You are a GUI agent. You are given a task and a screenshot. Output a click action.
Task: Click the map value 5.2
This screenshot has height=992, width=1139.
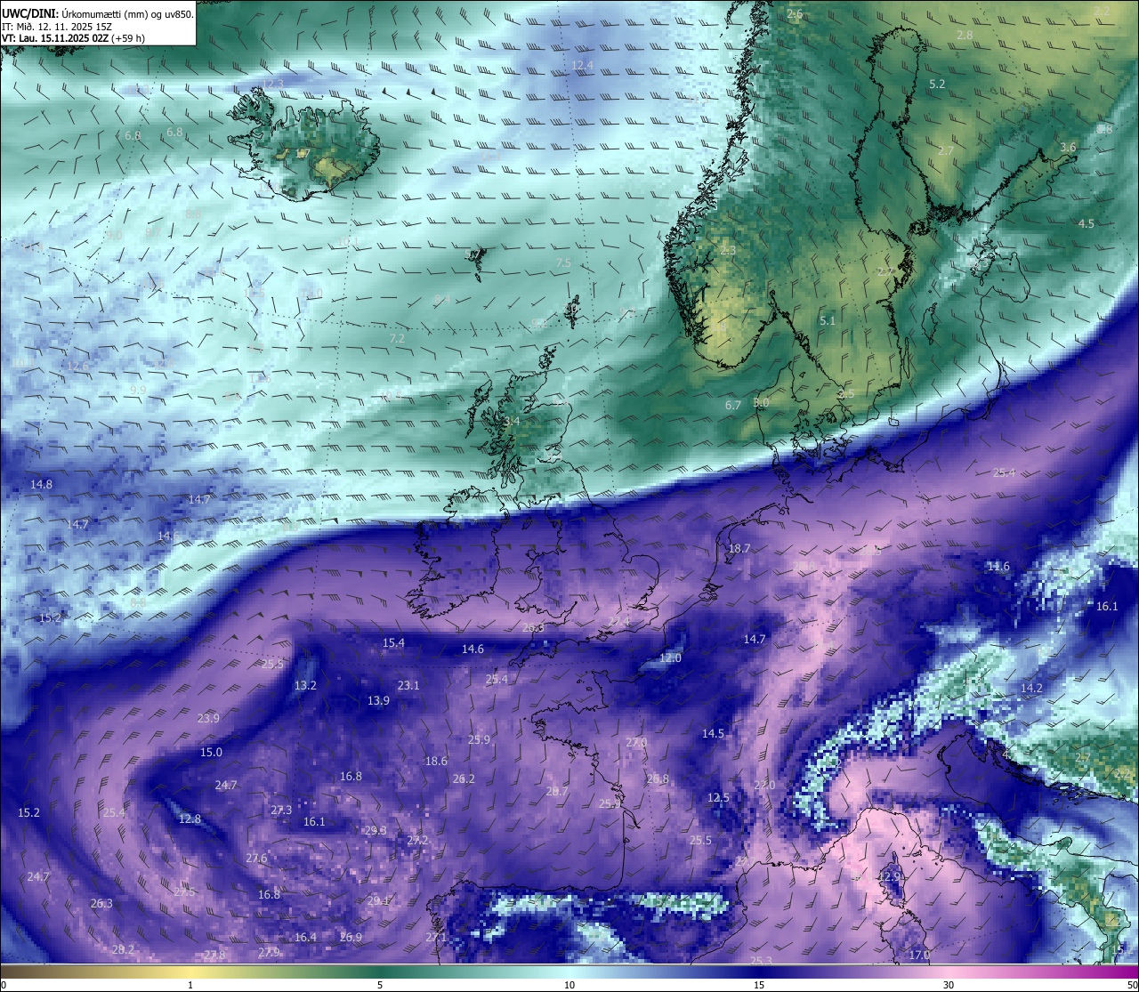[937, 84]
